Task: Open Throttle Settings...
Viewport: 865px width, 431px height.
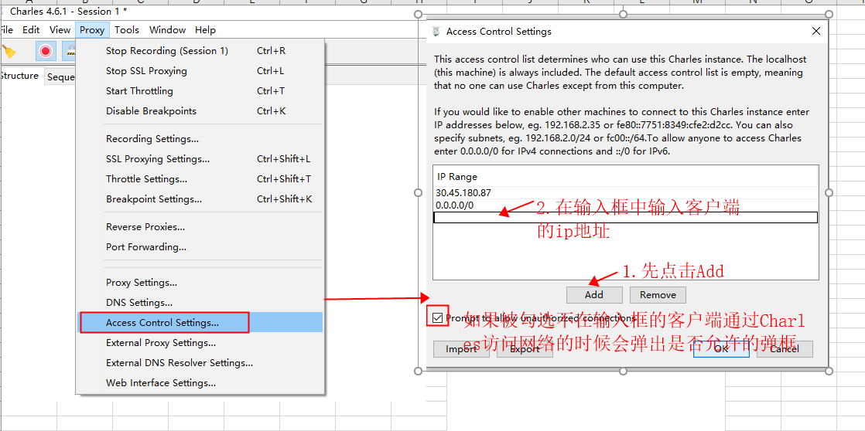Action: (x=200, y=179)
